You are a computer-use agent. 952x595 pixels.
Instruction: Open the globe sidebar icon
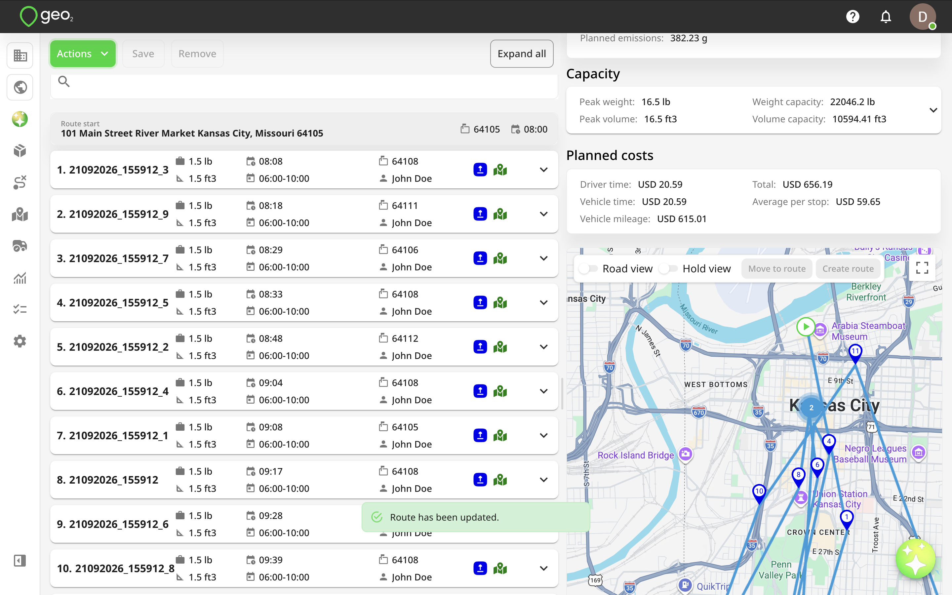click(x=20, y=87)
